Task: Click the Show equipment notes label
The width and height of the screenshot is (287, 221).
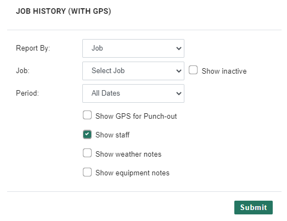Action: [132, 173]
